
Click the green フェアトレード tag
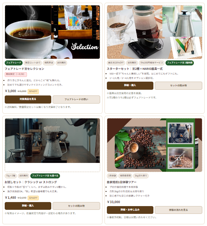pos(14,63)
